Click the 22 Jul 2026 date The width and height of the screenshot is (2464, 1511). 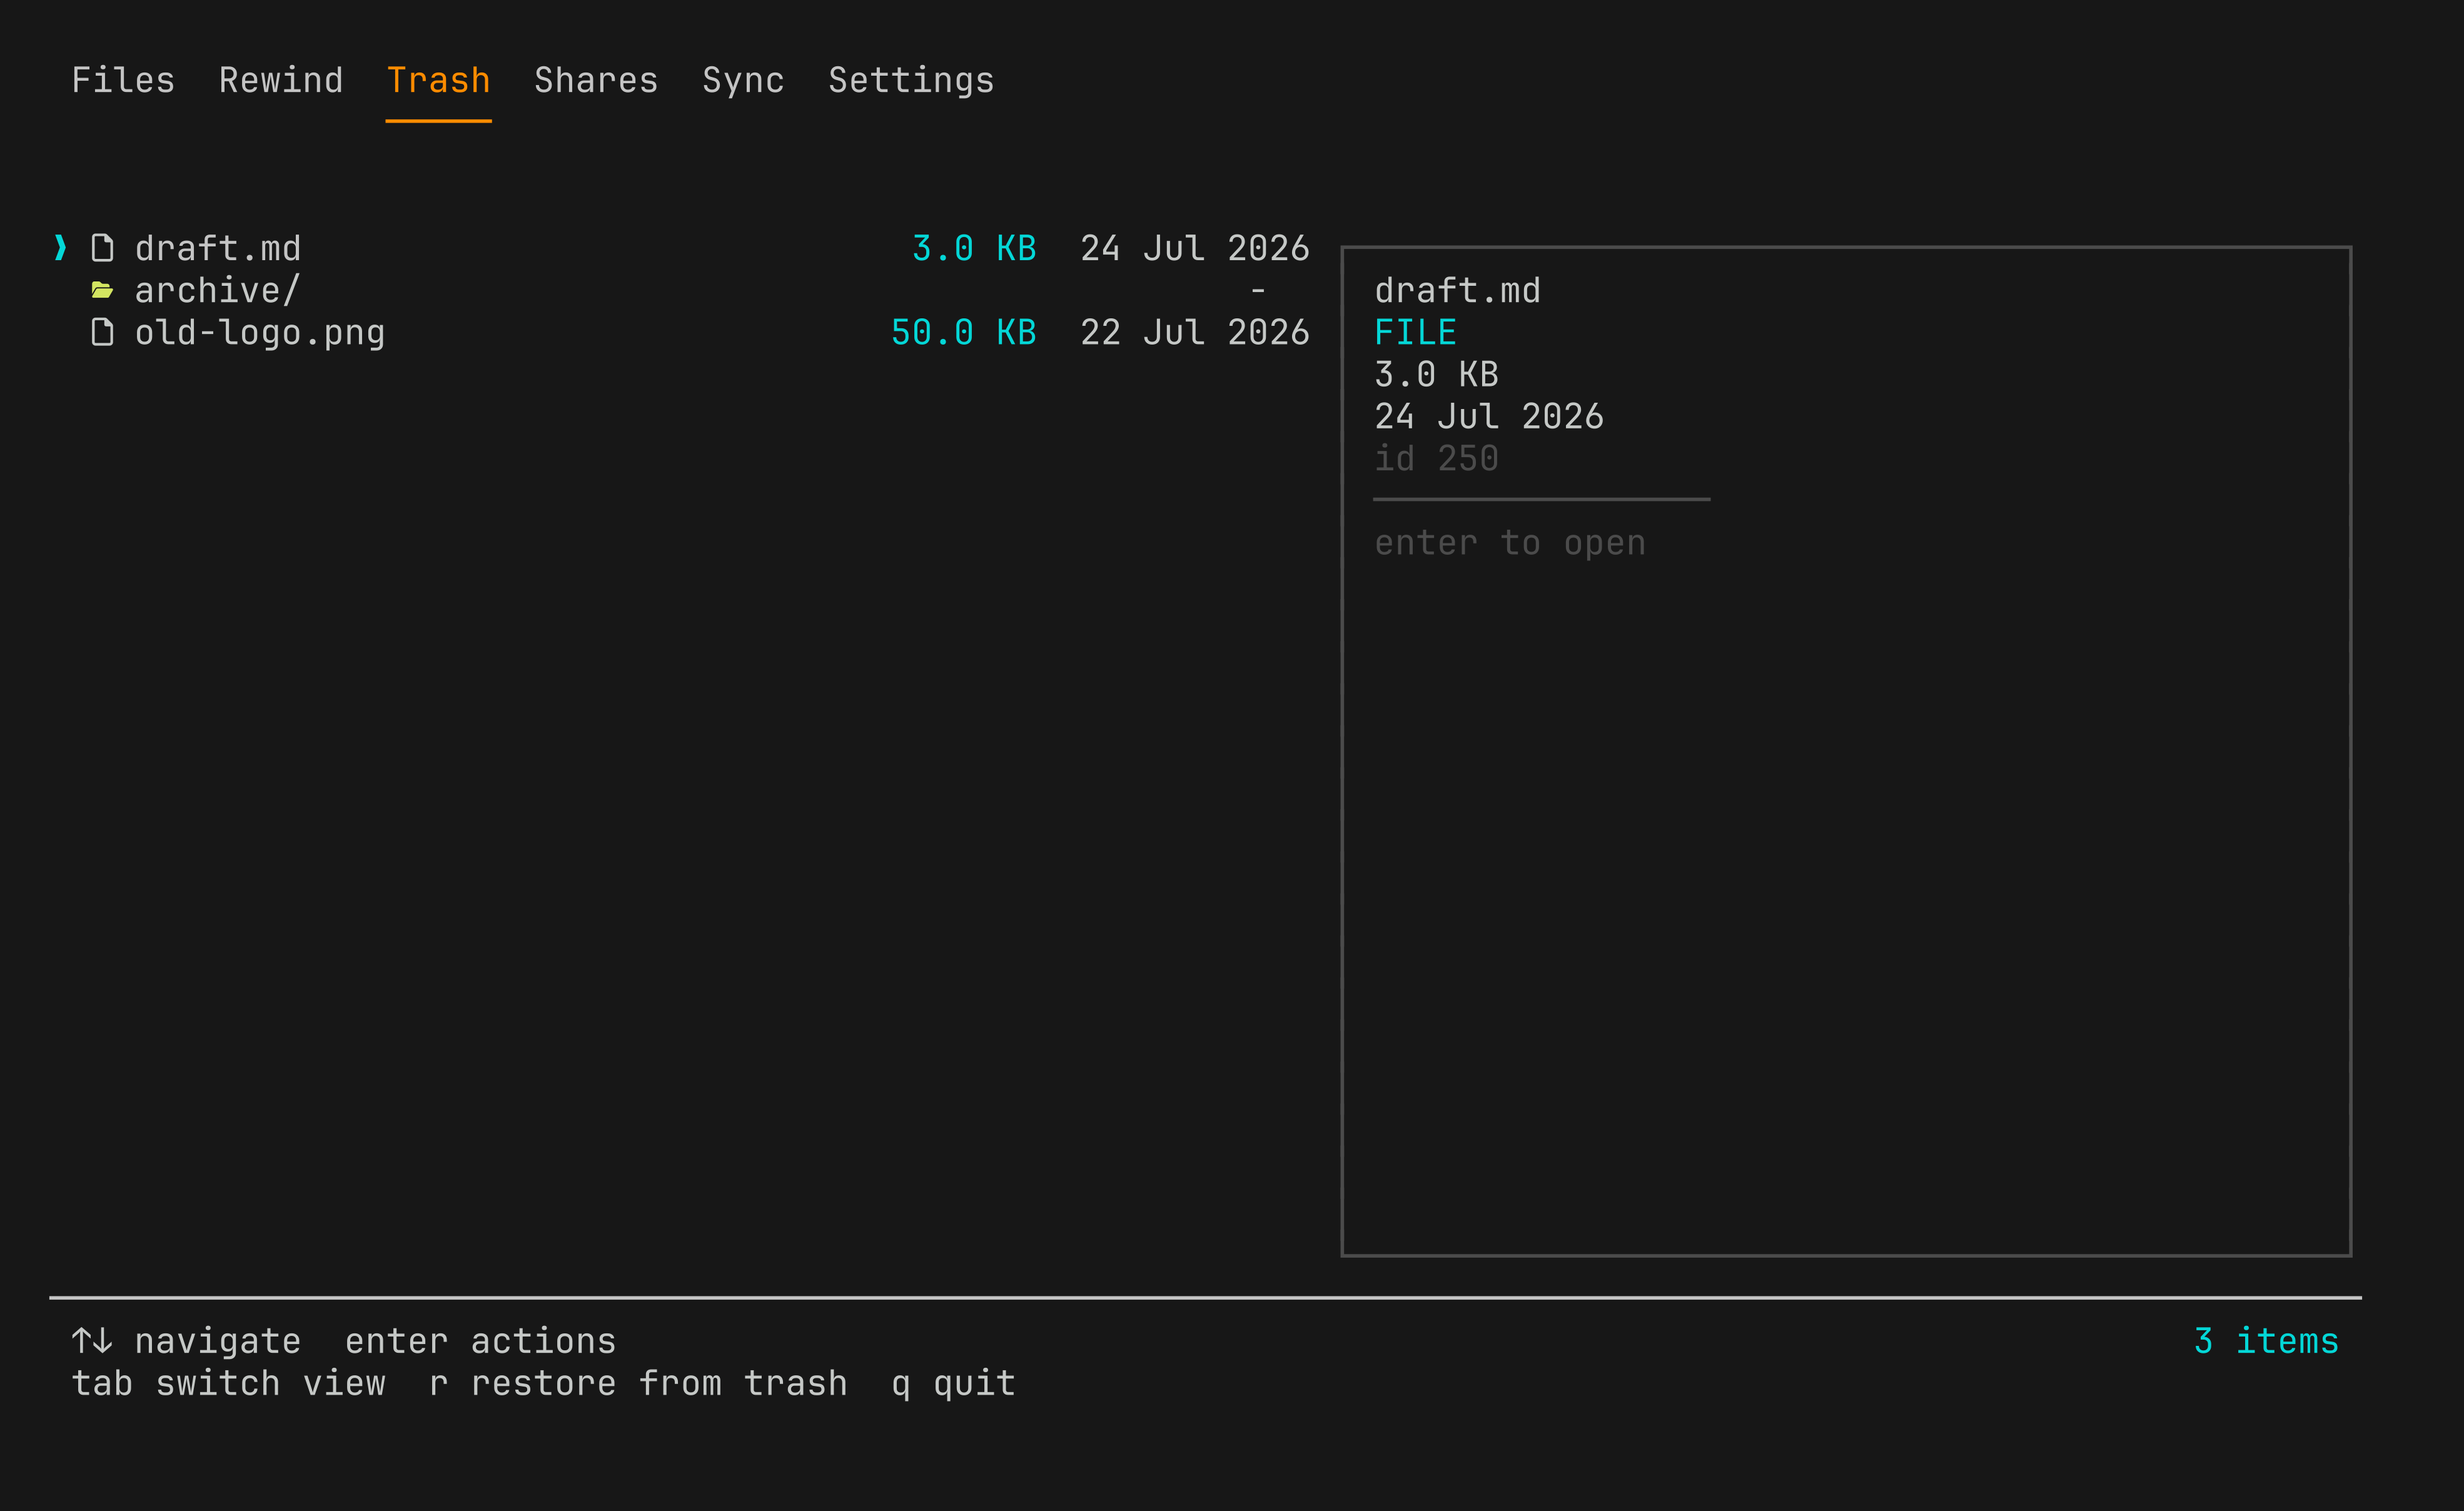tap(1195, 332)
